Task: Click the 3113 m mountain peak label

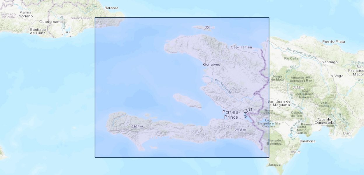Action: [x=298, y=87]
